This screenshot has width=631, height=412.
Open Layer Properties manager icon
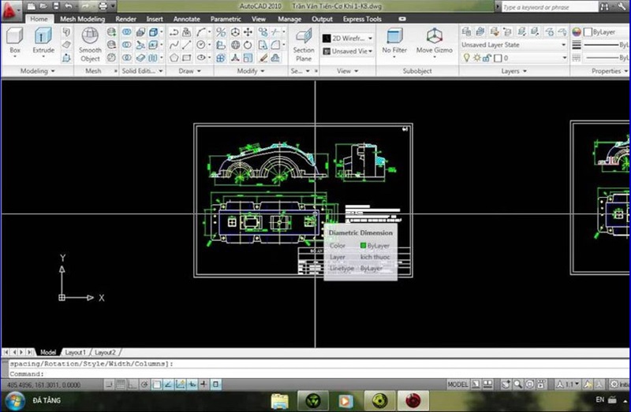(467, 32)
